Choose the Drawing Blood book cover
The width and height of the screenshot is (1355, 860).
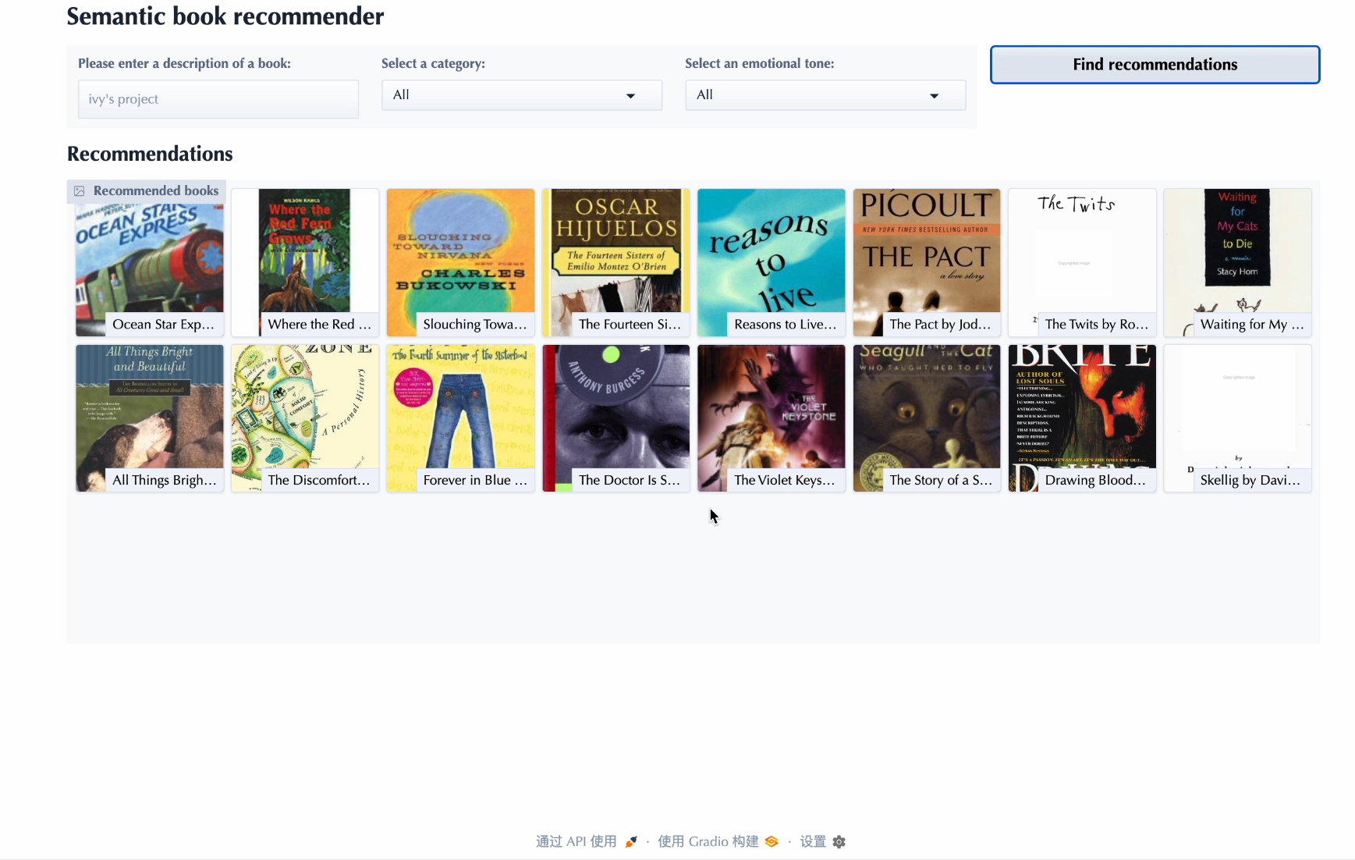point(1081,418)
